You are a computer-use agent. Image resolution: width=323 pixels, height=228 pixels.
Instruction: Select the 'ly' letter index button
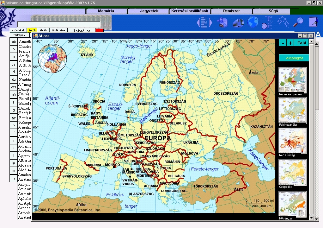[x=14, y=163]
